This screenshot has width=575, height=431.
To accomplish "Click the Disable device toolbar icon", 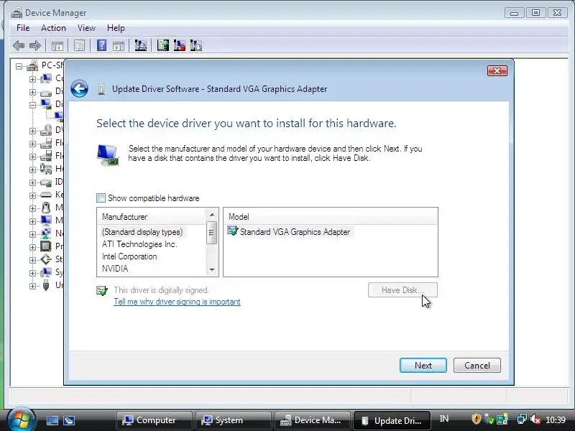I will [196, 46].
